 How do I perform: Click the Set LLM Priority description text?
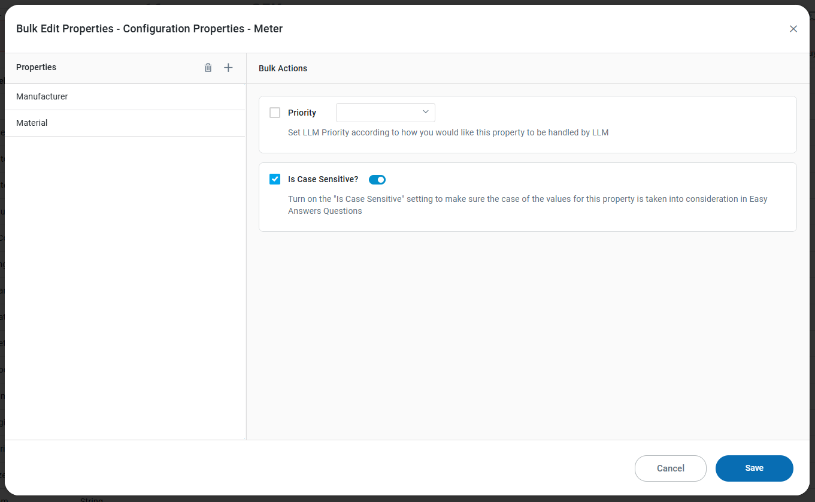[x=448, y=132]
